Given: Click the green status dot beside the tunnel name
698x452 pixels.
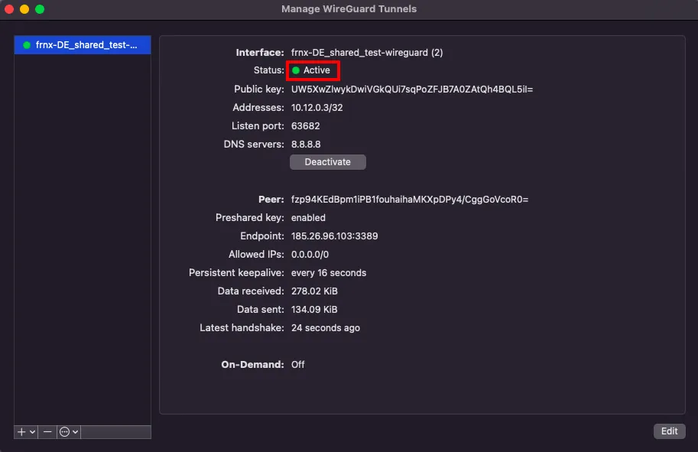Looking at the screenshot, I should click(x=27, y=45).
